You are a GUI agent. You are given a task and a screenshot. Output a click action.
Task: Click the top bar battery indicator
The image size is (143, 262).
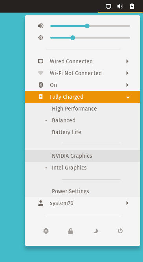132,7
